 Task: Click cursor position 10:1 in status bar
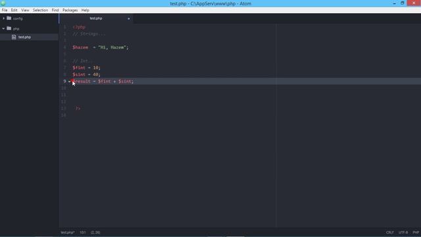tap(83, 232)
